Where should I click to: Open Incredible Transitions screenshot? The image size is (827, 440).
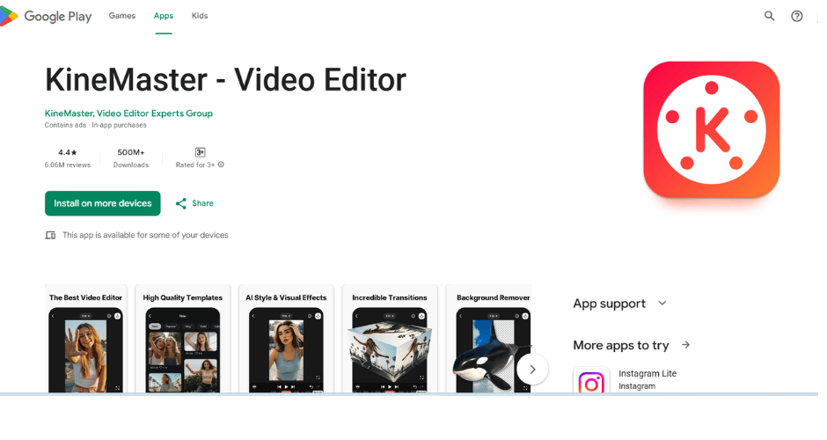tap(389, 339)
